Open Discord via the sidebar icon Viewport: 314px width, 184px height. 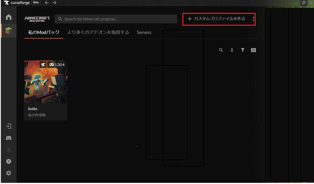(x=8, y=138)
